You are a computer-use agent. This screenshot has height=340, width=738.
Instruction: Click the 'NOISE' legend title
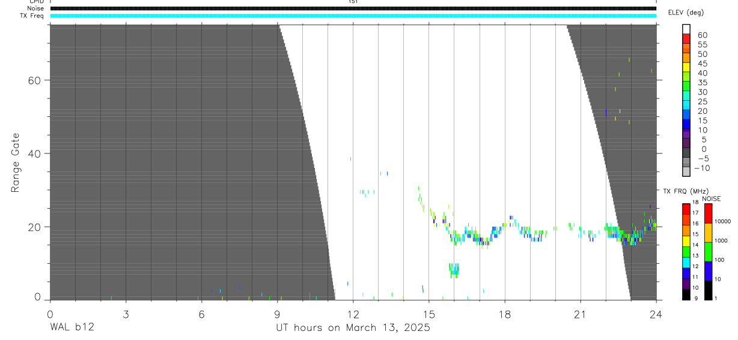711,198
